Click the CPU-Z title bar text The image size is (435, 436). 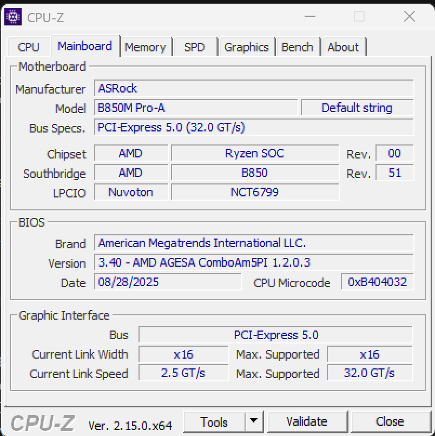click(45, 18)
